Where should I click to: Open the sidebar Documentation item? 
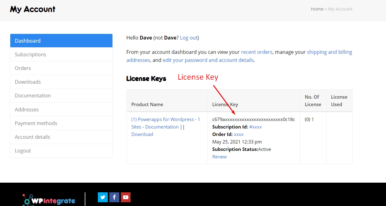(61, 96)
